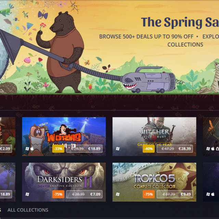
Task: Select the €28.39 price on Witcher 3
Action: pos(185,149)
